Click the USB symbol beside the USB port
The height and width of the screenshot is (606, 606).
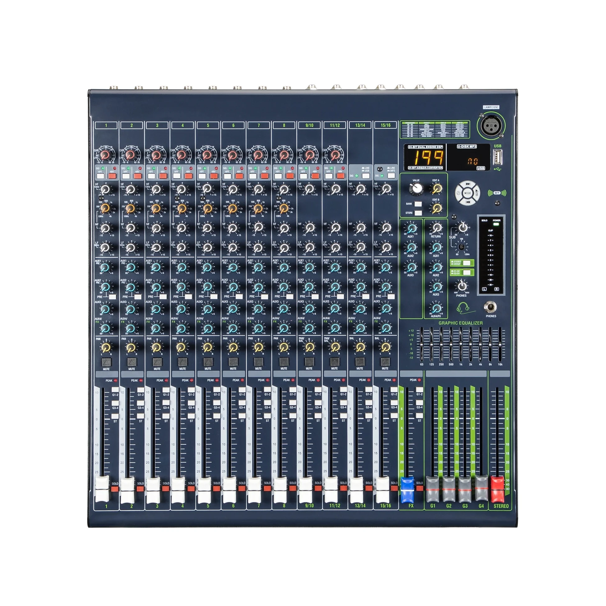(498, 169)
